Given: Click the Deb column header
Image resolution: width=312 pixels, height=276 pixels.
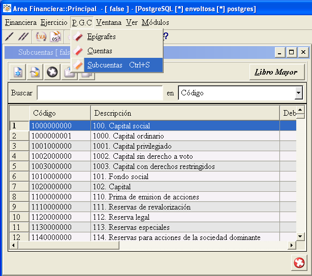Looking at the screenshot, I should click(x=288, y=113).
